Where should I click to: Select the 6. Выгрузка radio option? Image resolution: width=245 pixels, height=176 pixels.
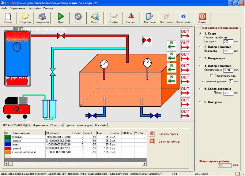click(200, 102)
